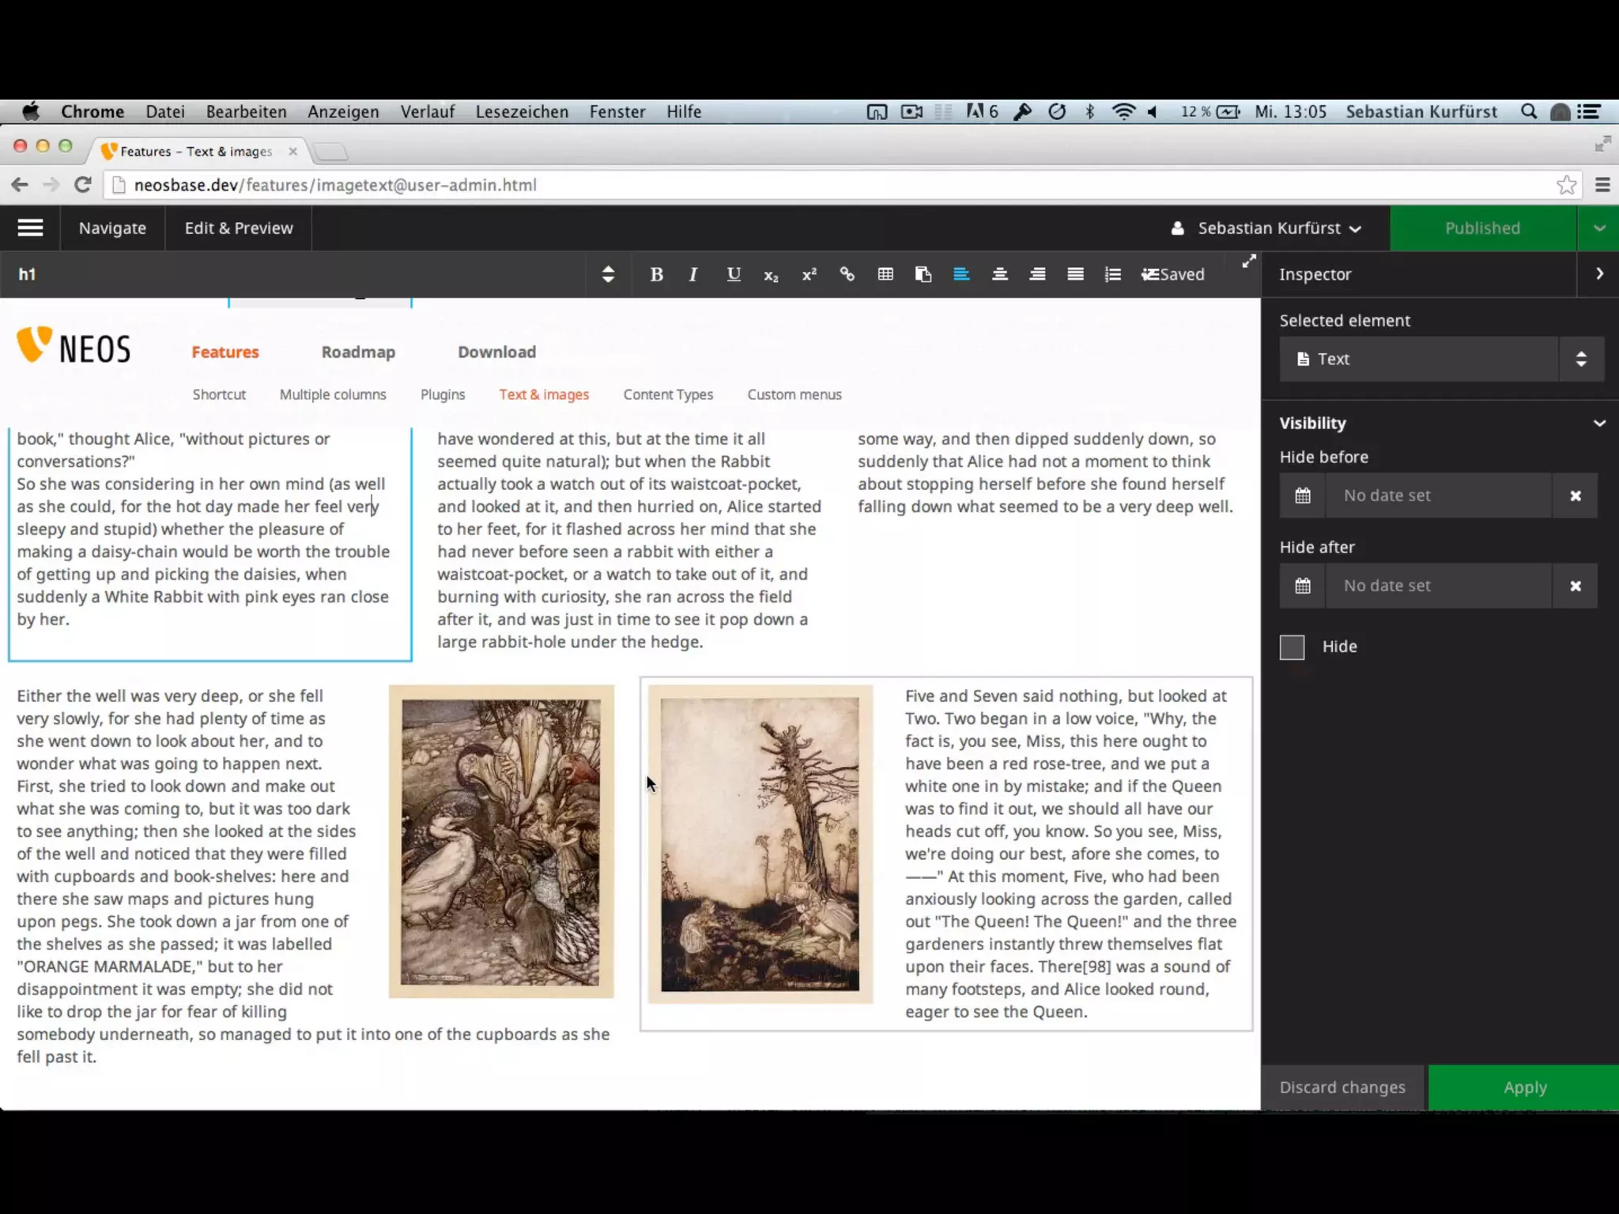The width and height of the screenshot is (1619, 1214).
Task: Collapse the Visibility section
Action: click(x=1598, y=423)
